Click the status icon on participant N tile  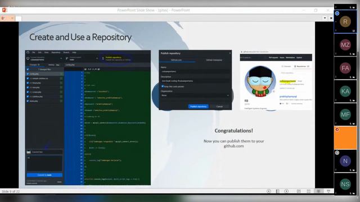pos(337,153)
